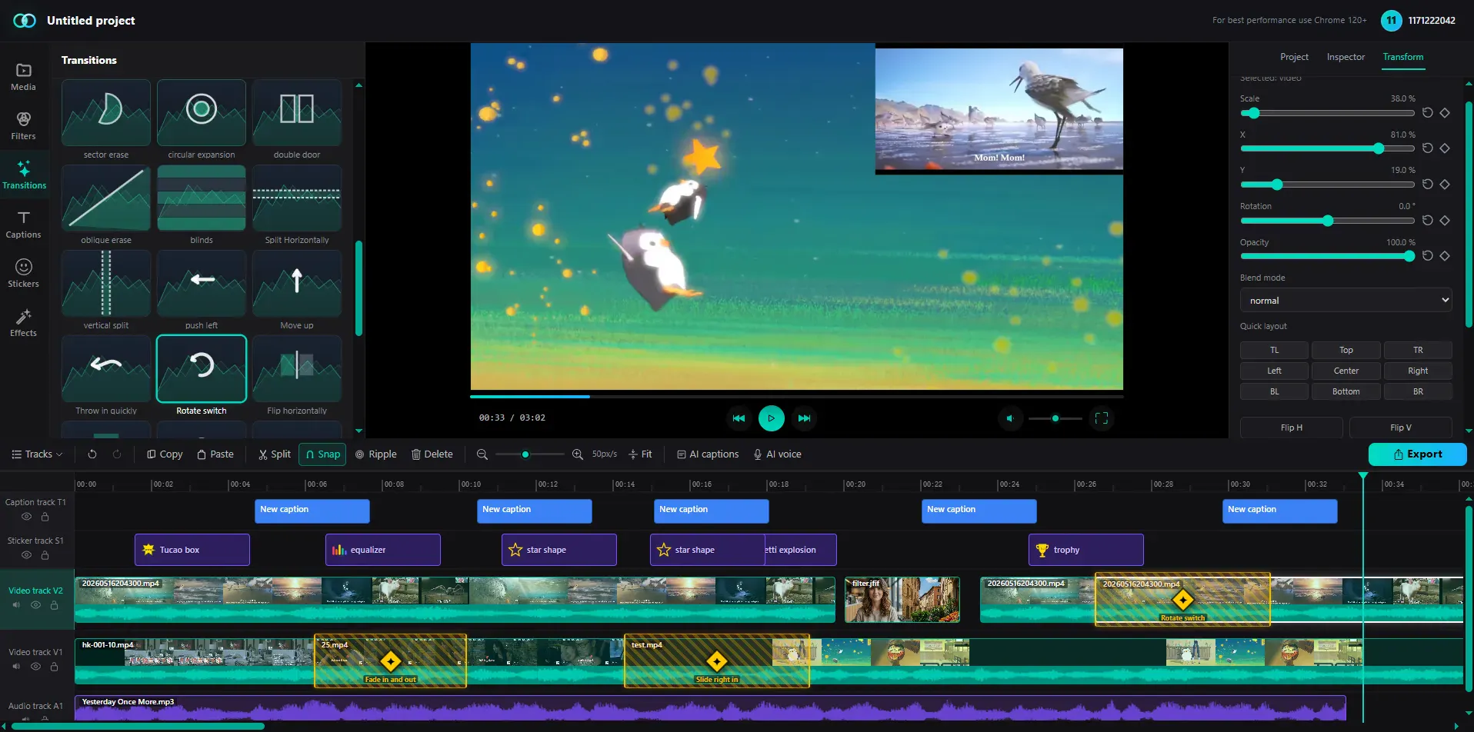Lock Video track V2
The width and height of the screenshot is (1474, 732).
point(54,605)
